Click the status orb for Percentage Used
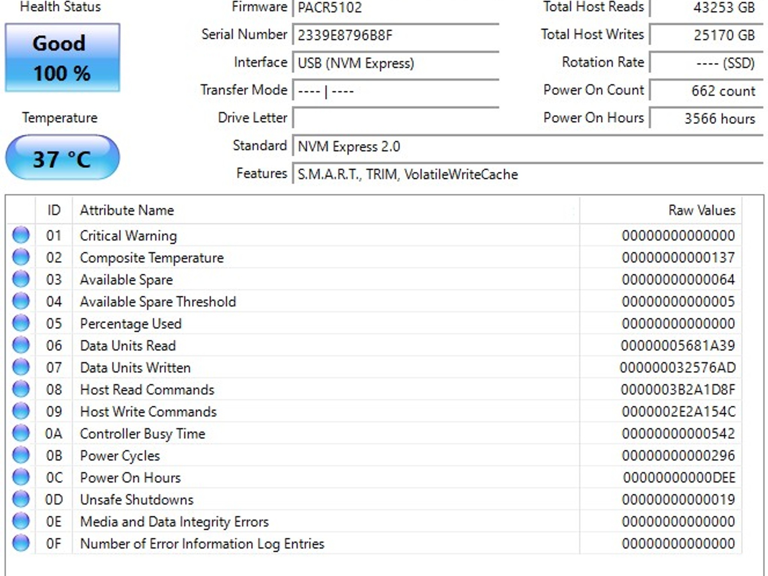Screen dimensions: 768x576 tap(21, 323)
